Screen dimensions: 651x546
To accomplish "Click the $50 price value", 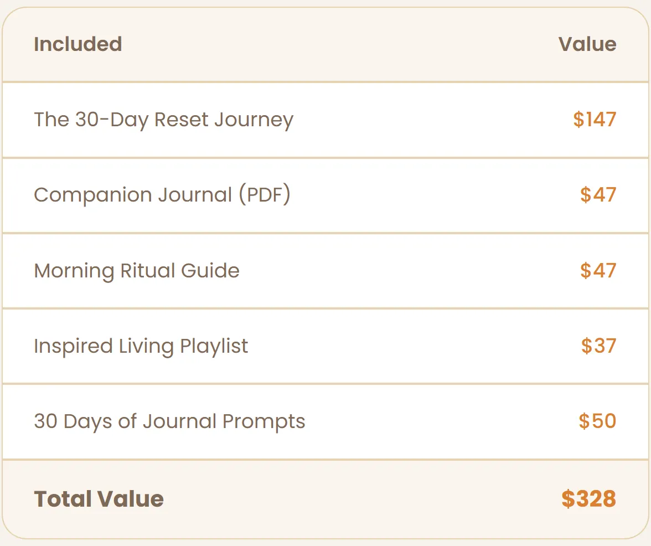I will (x=597, y=421).
